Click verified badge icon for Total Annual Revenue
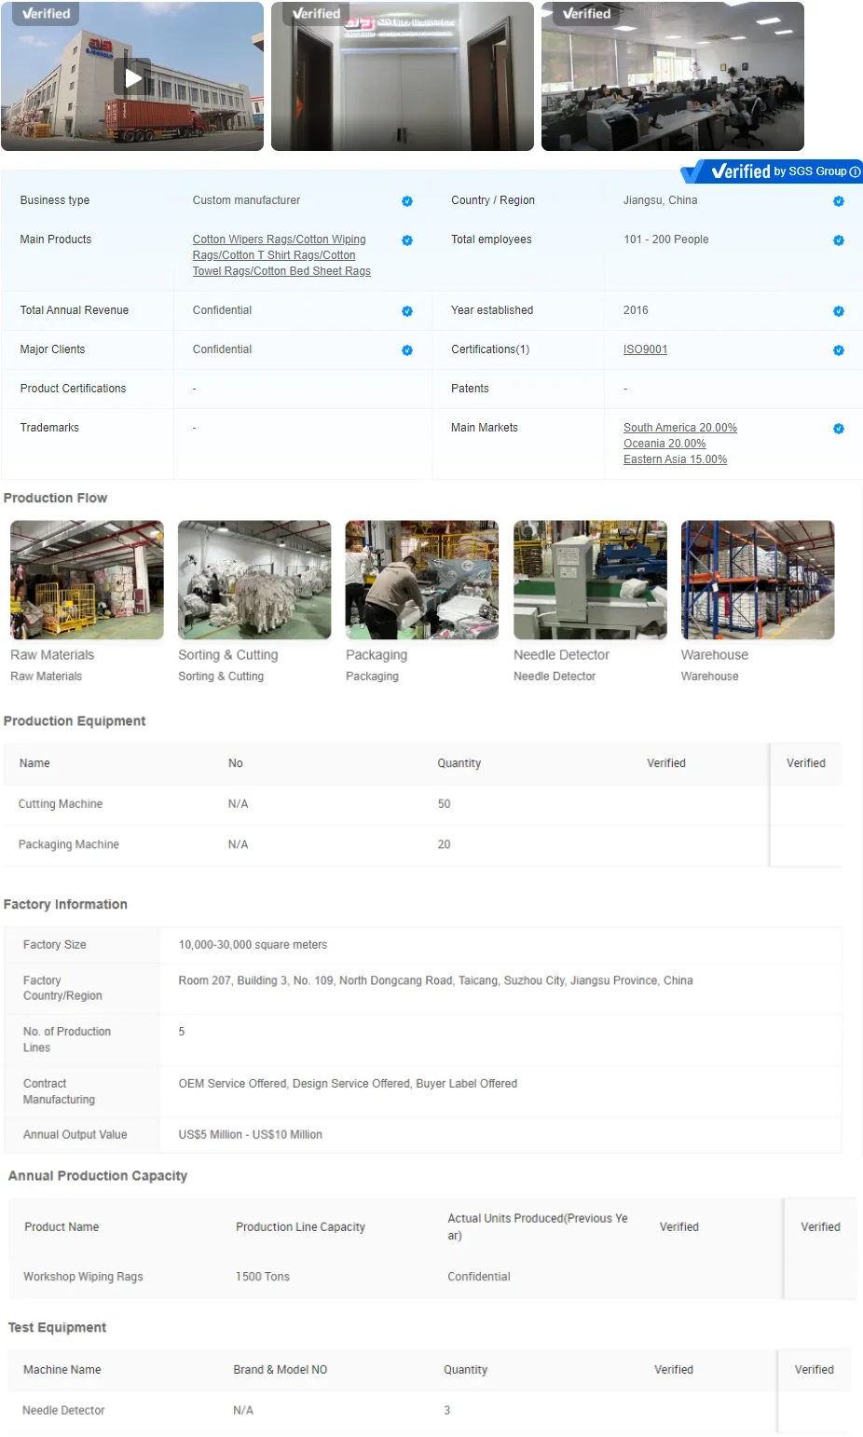863x1437 pixels. click(x=407, y=311)
